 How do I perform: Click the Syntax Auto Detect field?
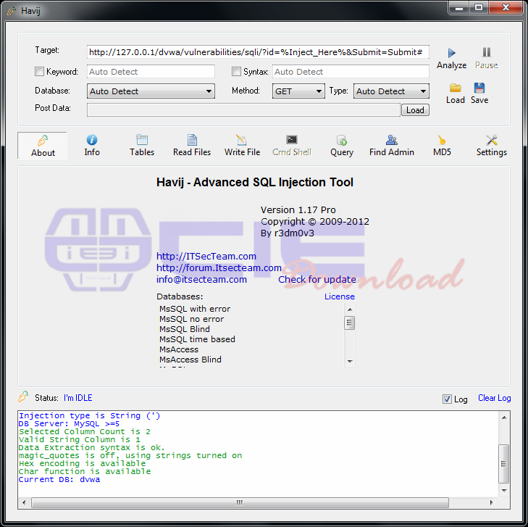tap(351, 72)
